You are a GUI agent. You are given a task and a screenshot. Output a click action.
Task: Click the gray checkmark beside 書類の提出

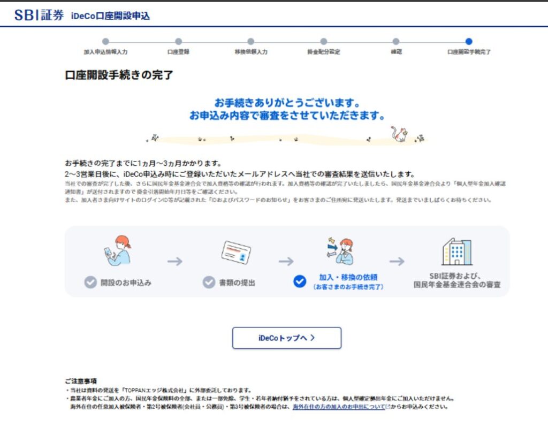tap(209, 283)
